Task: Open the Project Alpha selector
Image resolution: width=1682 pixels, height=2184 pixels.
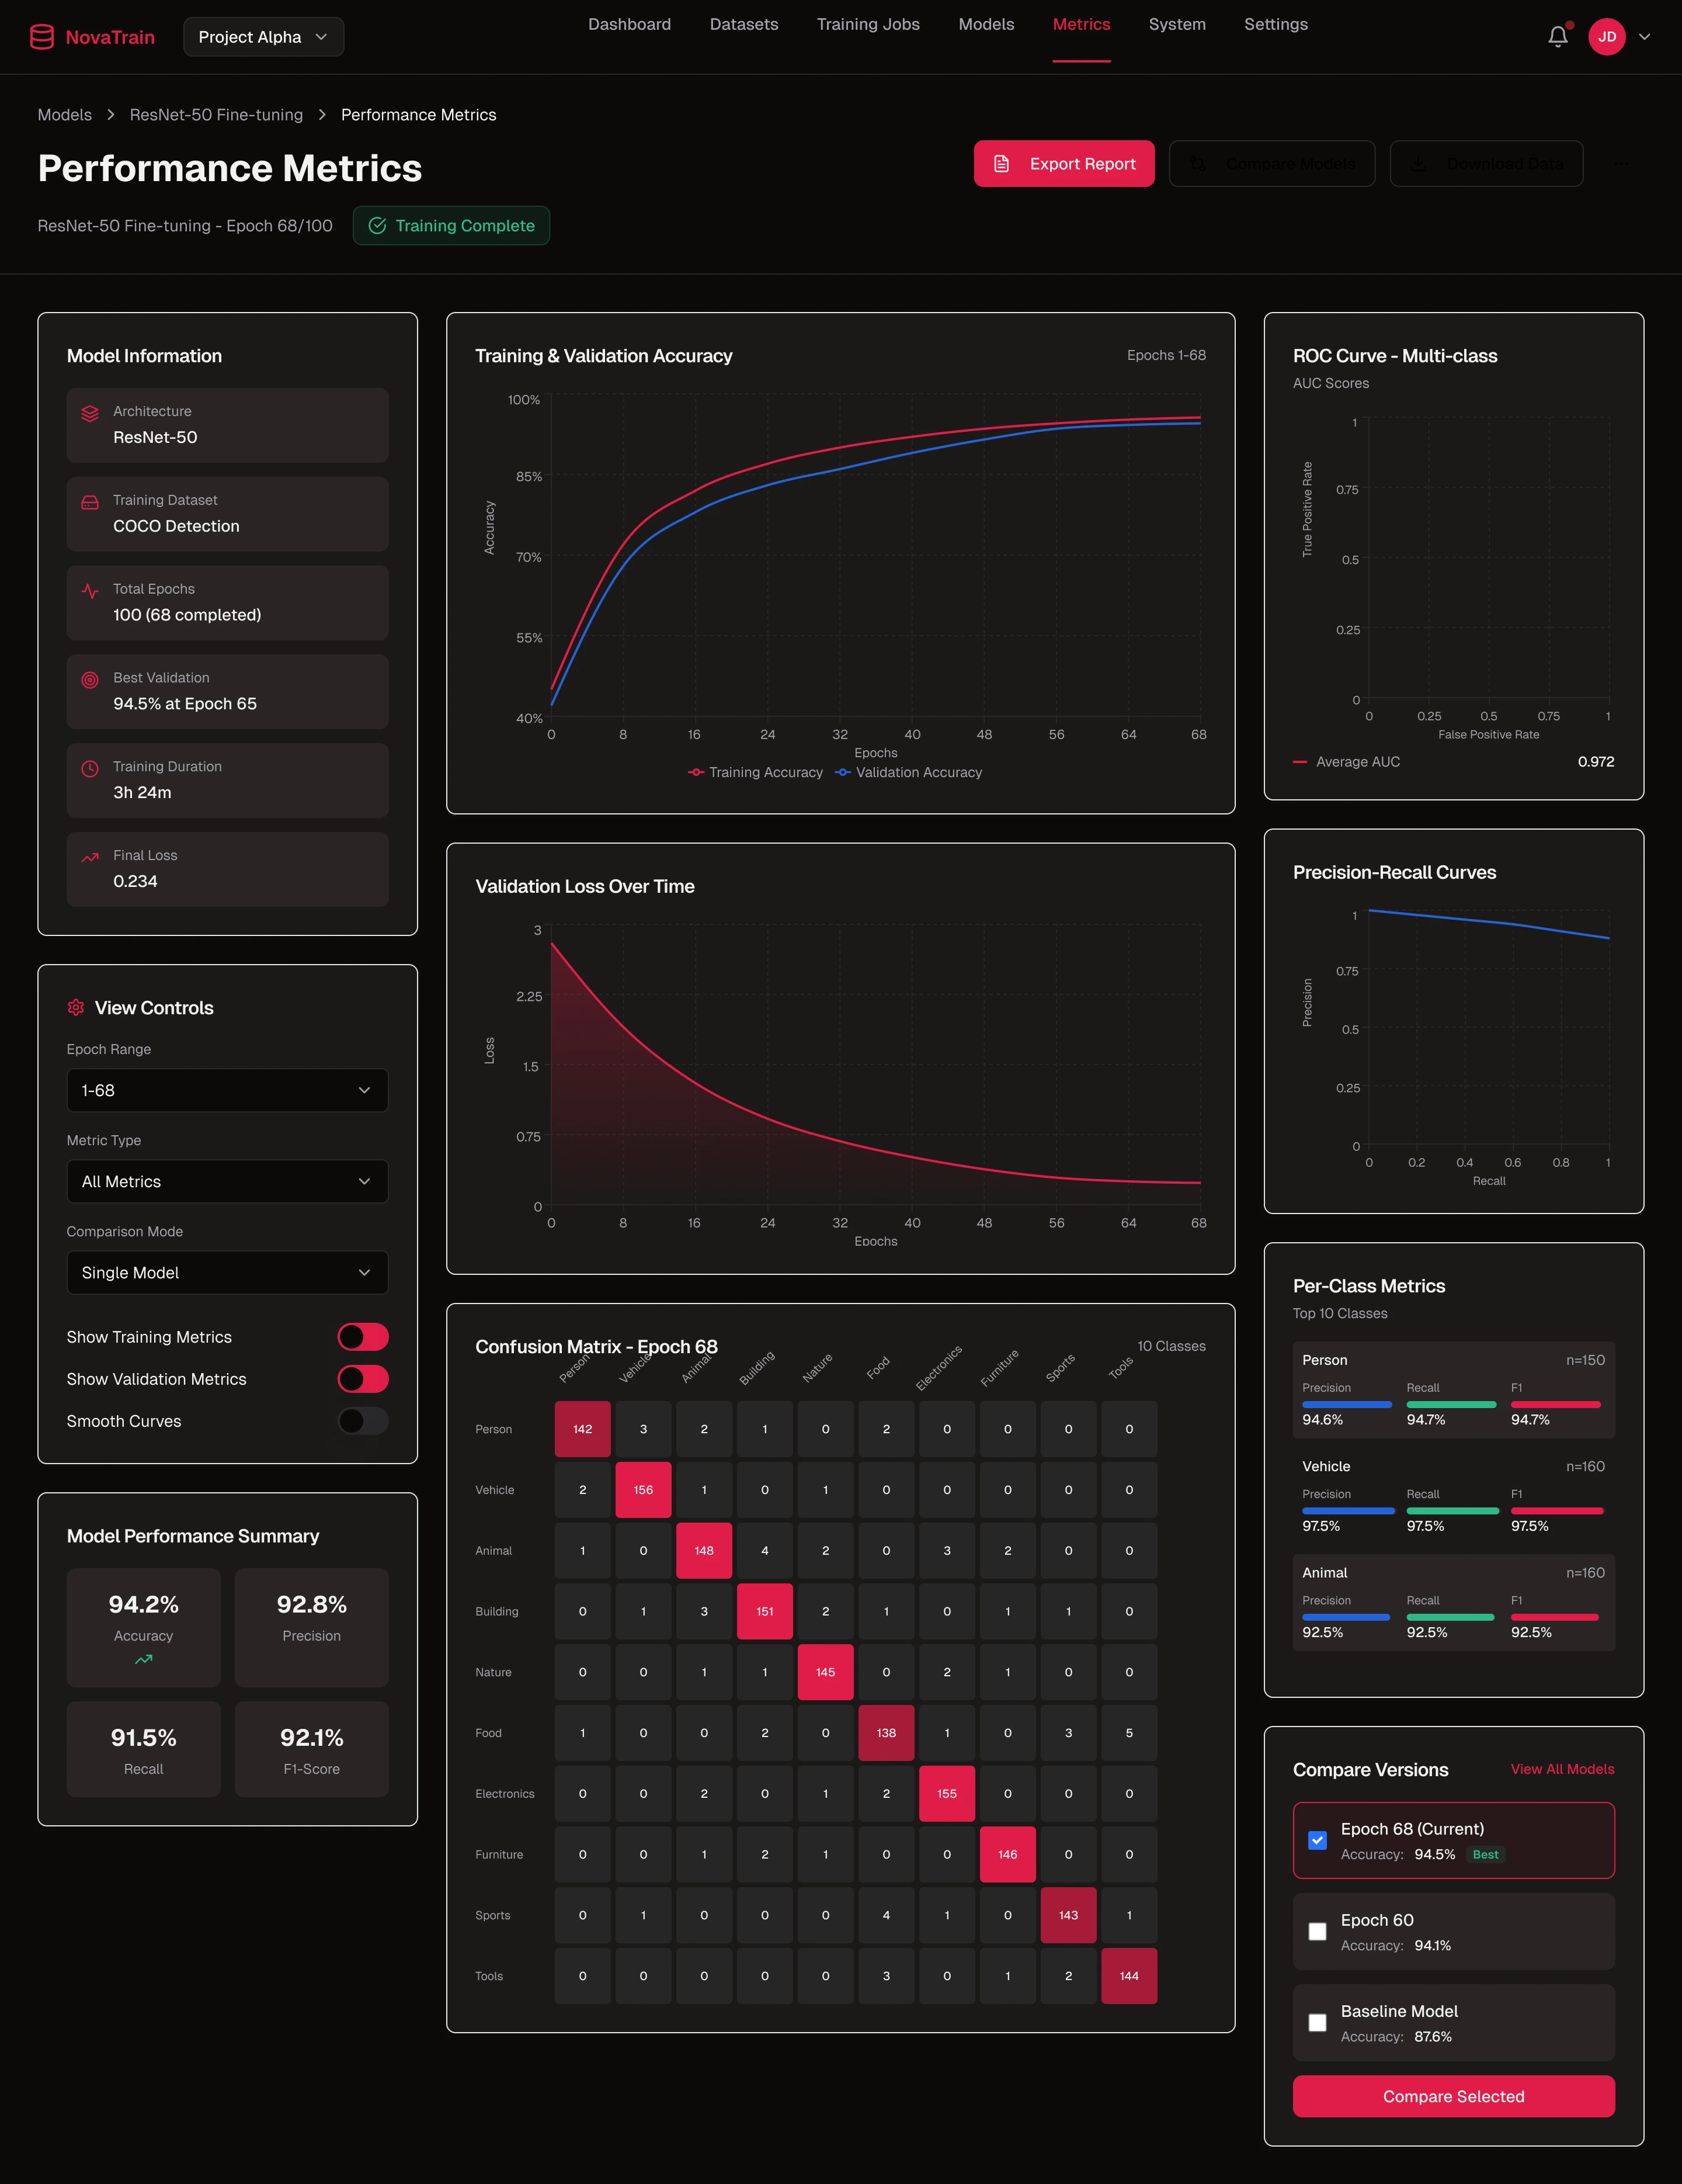Action: [263, 37]
